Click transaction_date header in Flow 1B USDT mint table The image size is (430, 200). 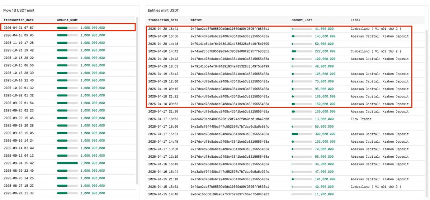tap(18, 20)
